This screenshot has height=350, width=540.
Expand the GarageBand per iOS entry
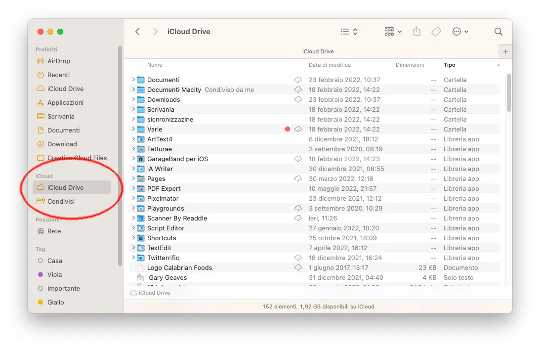(133, 159)
